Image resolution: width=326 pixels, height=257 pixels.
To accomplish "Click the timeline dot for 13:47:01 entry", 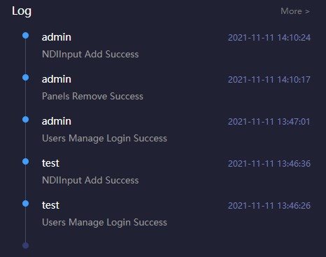I will (x=26, y=120).
